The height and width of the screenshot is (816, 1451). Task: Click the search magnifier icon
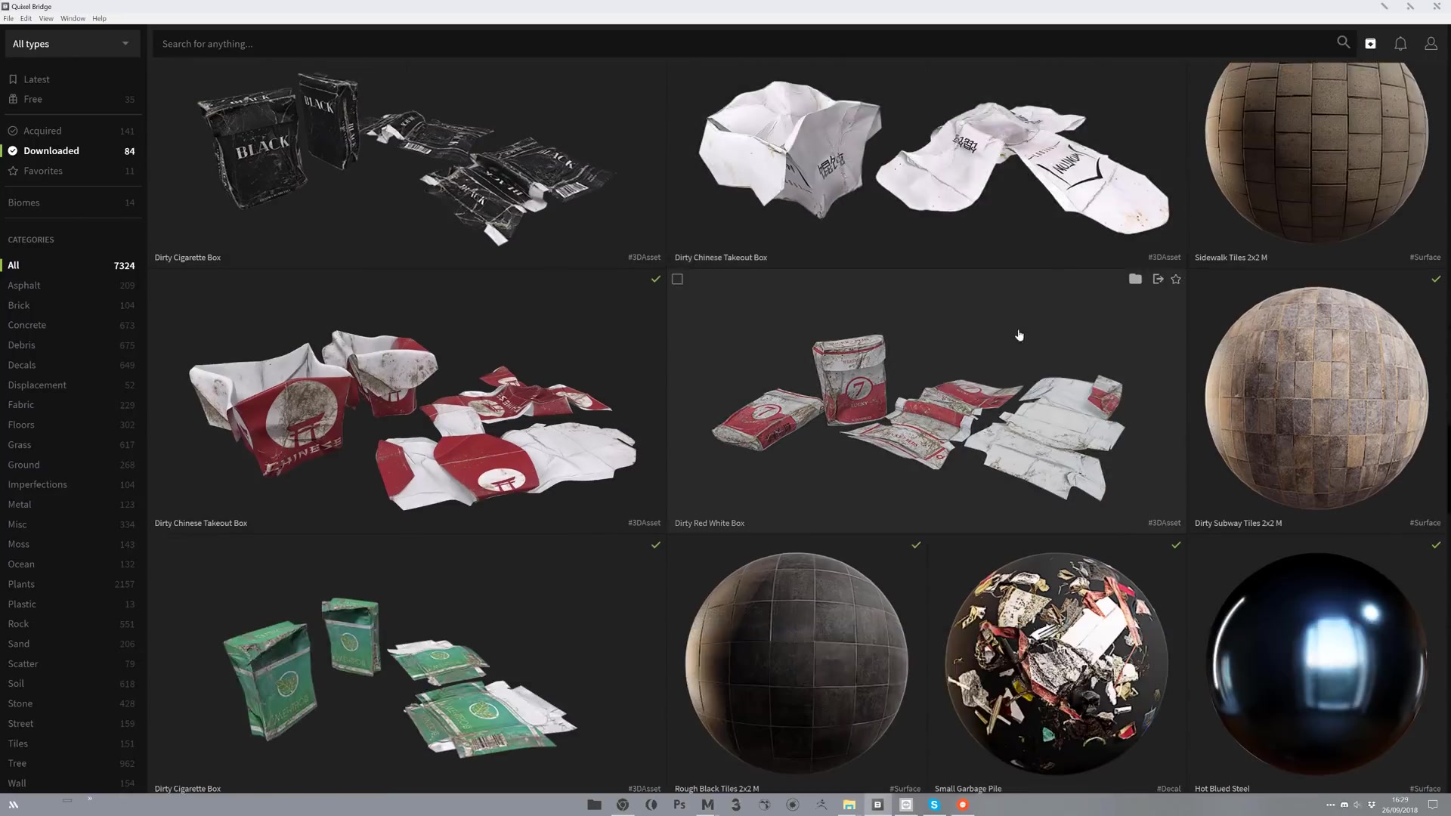coord(1343,43)
